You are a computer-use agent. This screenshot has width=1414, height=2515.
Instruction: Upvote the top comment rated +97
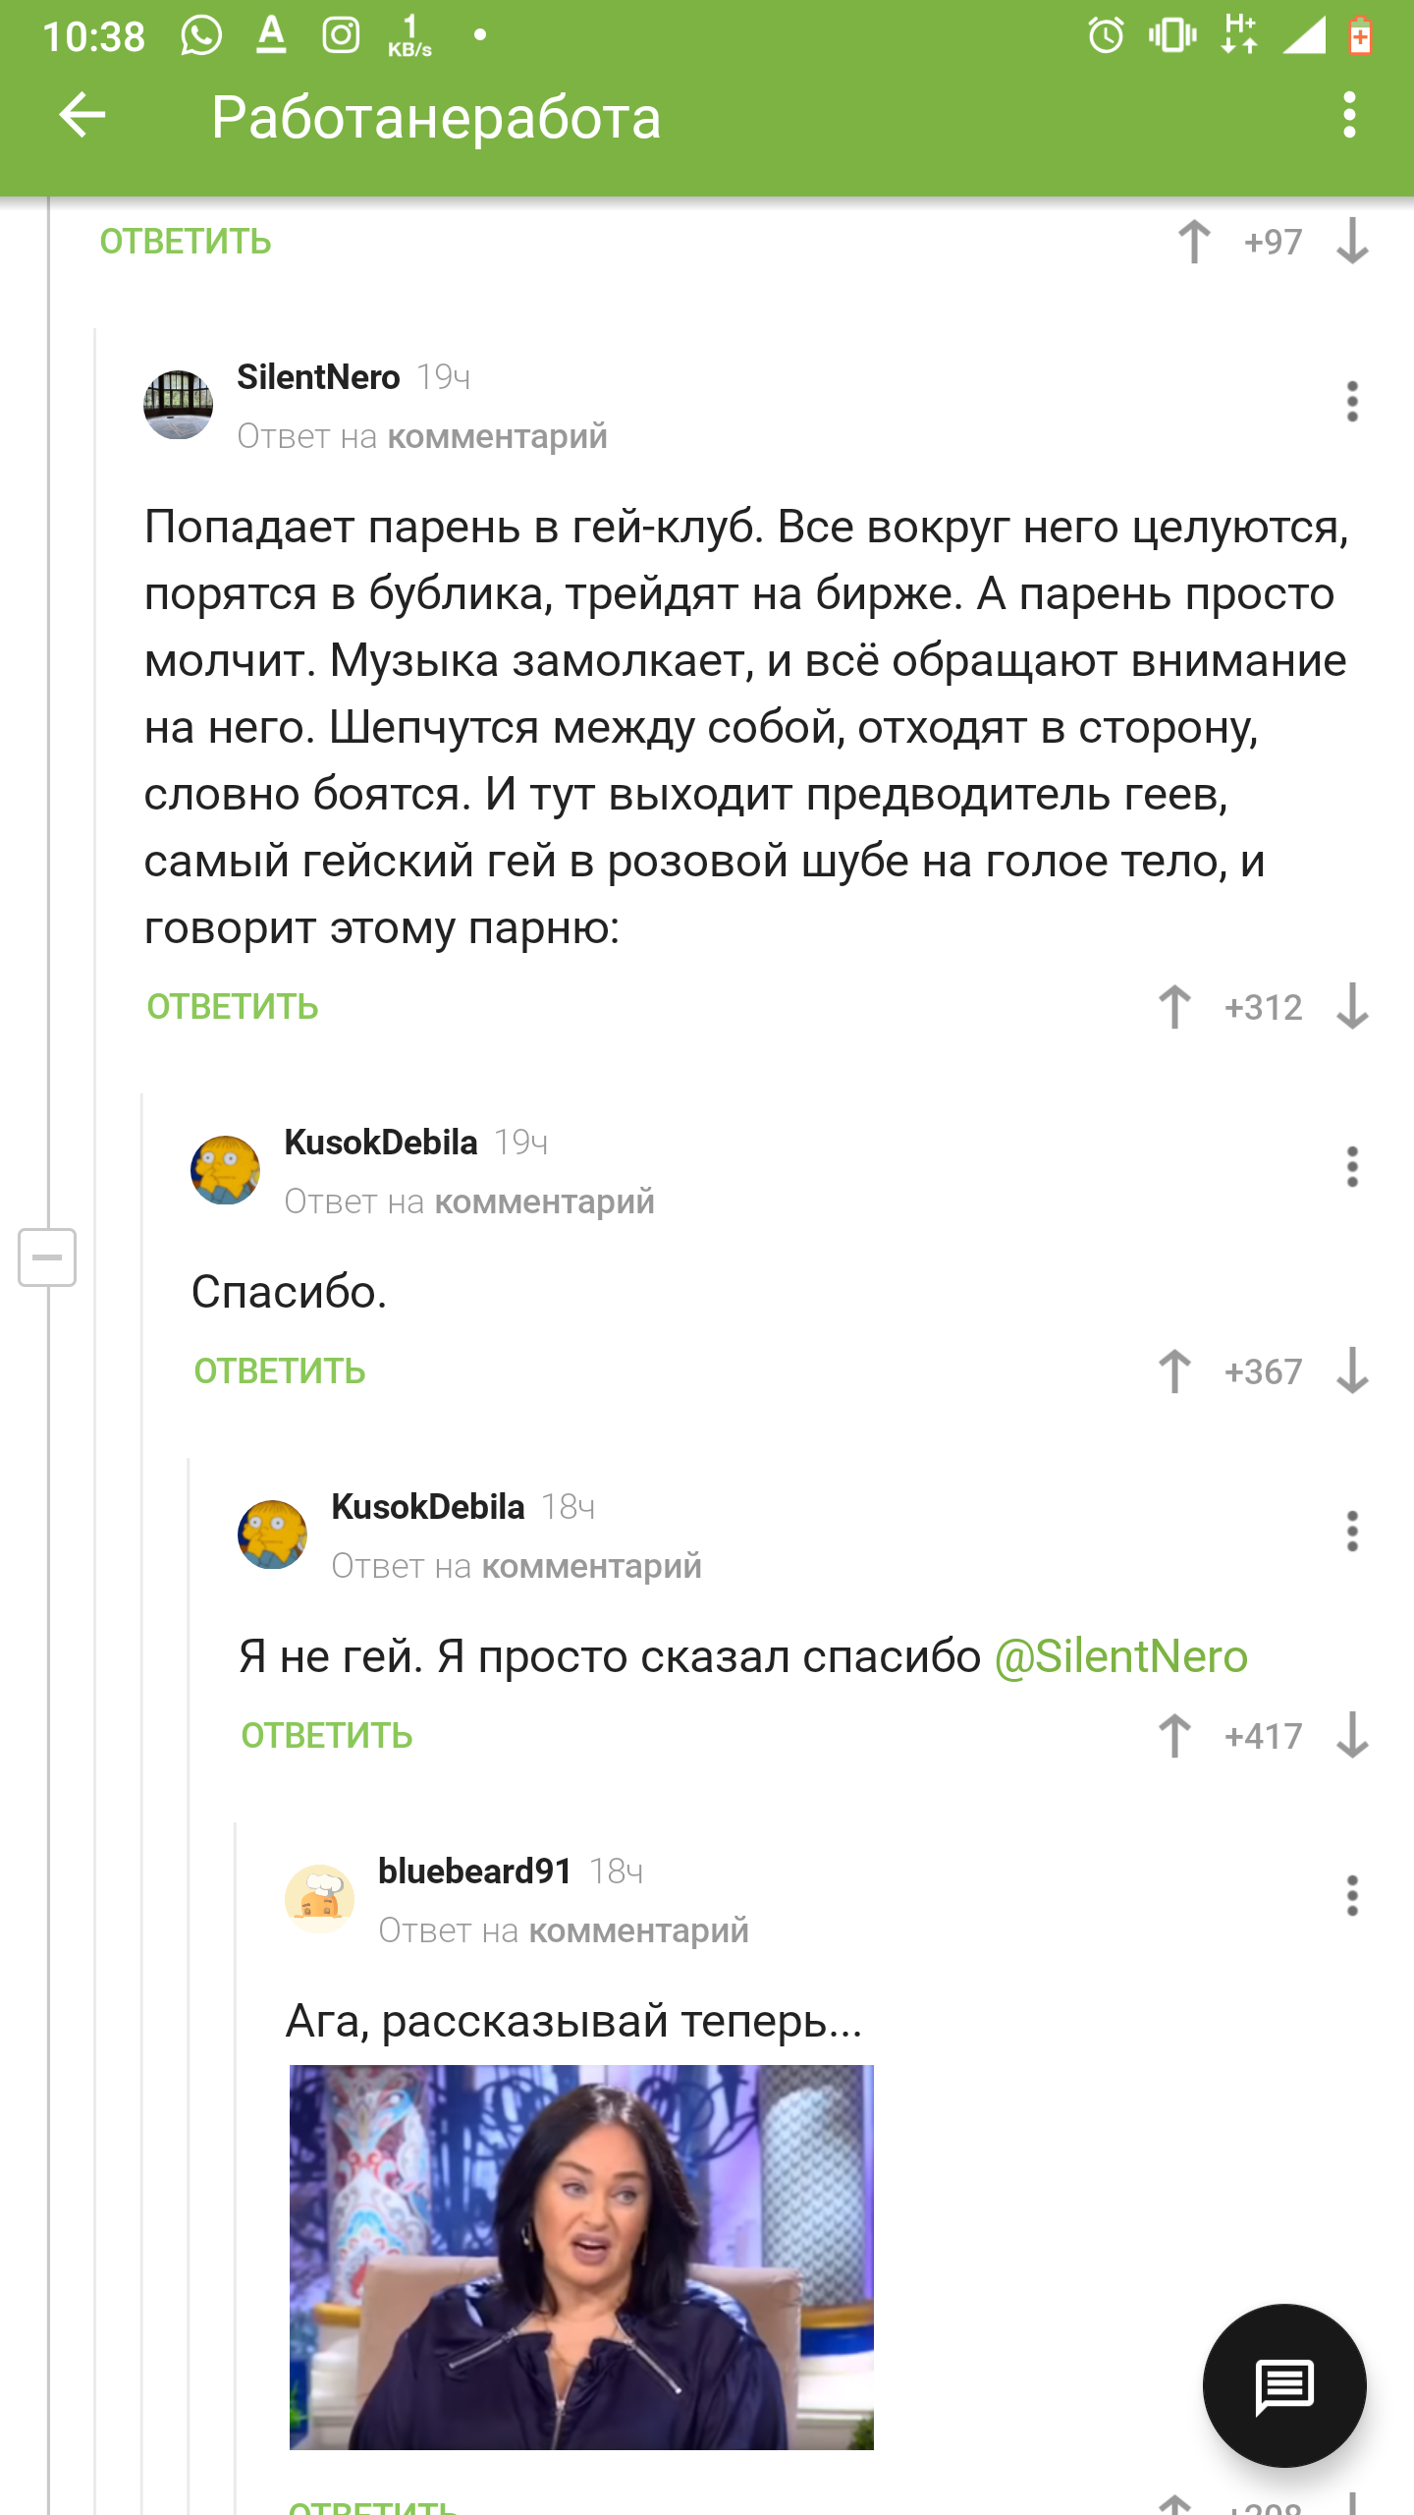click(1194, 242)
